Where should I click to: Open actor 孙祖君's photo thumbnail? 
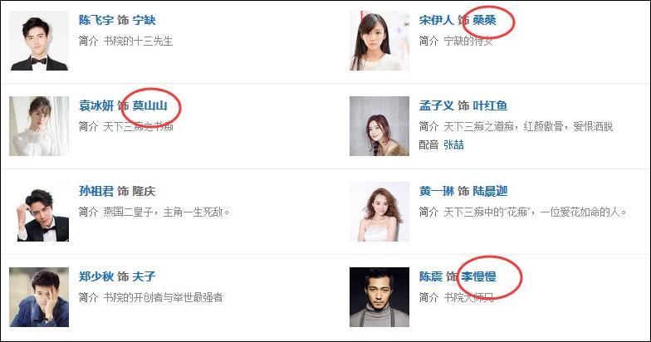click(x=39, y=212)
